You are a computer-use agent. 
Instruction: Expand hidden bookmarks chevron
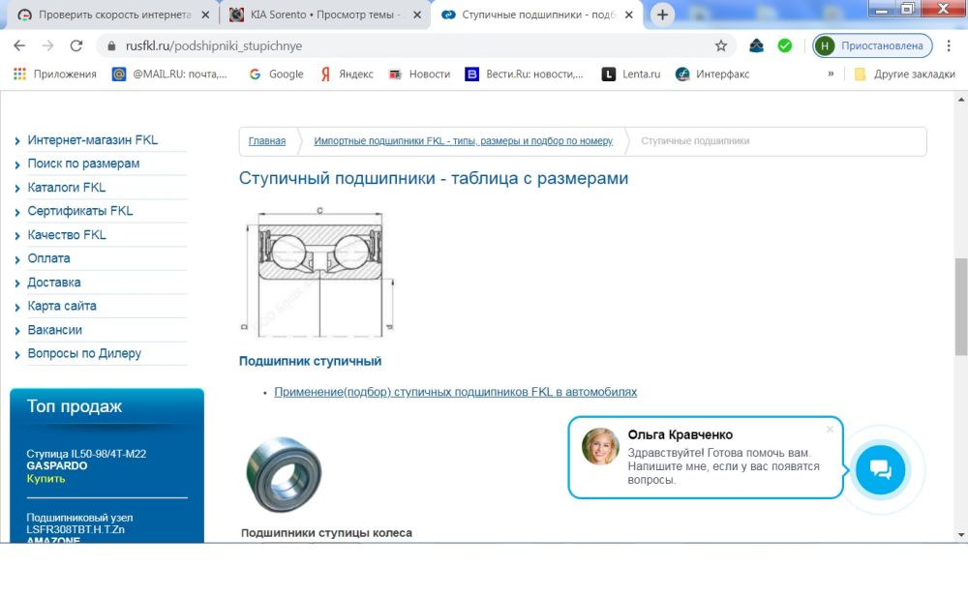[831, 74]
